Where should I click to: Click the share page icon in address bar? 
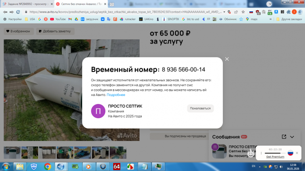point(236,12)
